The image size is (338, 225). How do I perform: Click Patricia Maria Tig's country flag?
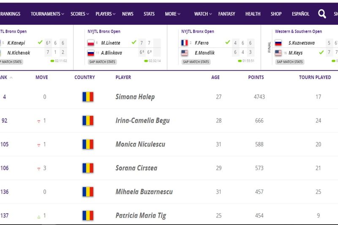click(88, 216)
